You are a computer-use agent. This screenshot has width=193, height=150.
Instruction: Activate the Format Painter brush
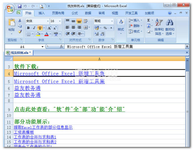pyautogui.click(x=20, y=31)
